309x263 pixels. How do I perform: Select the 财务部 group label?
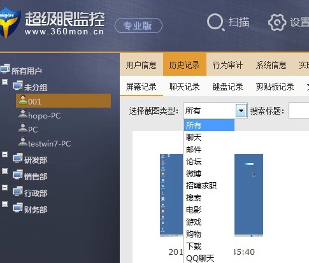(36, 210)
